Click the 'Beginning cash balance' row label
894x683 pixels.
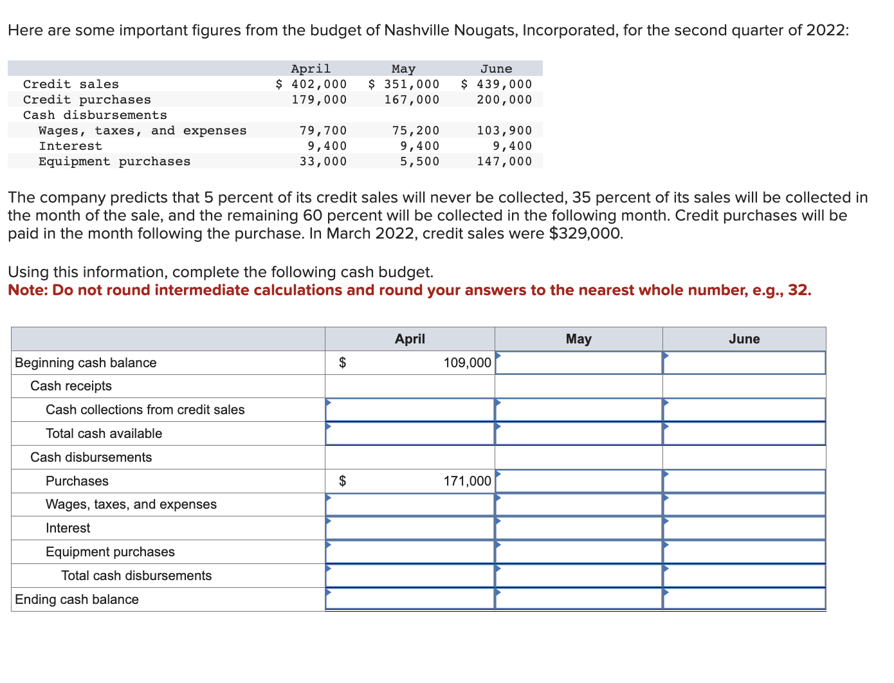pyautogui.click(x=86, y=363)
